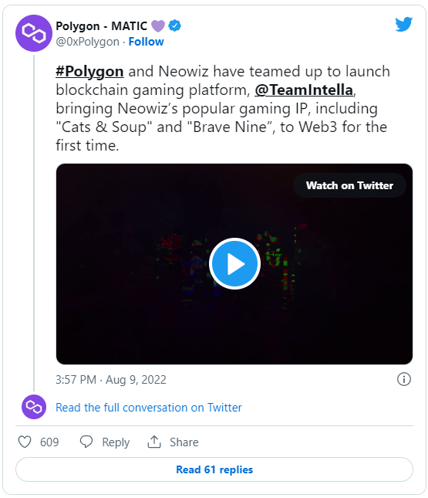Click the share upload icon
Screen dimensions: 428x498
[x=154, y=442]
